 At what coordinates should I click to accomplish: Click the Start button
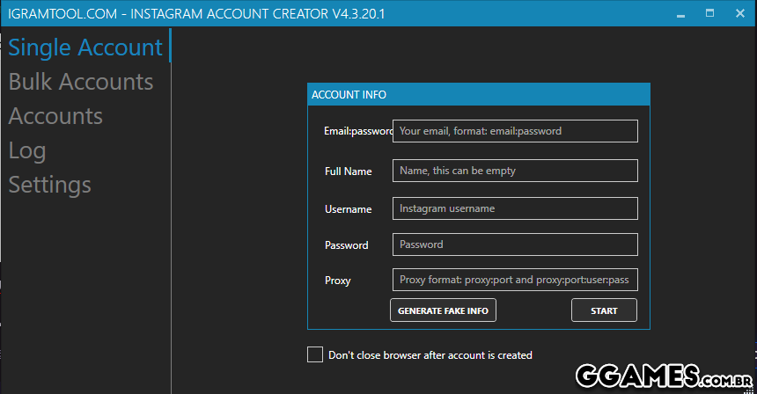tap(604, 310)
